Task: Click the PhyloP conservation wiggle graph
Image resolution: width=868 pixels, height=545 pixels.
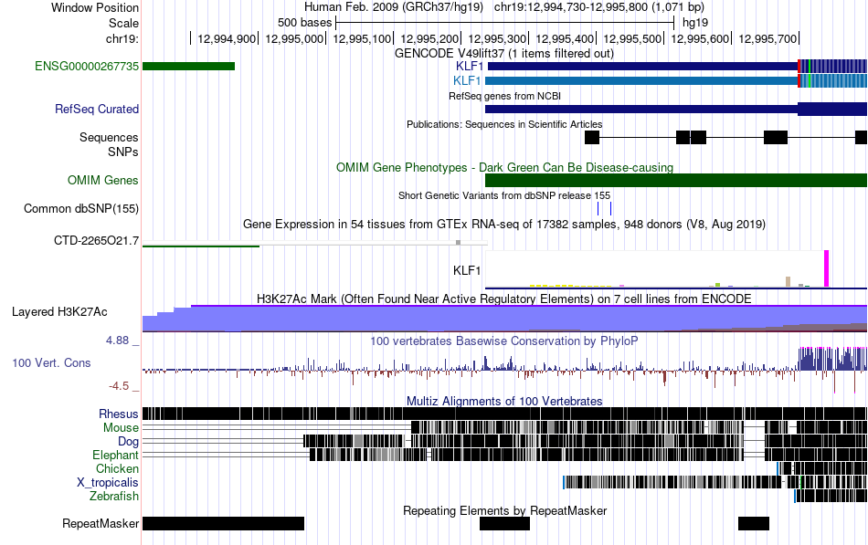Action: (x=505, y=369)
